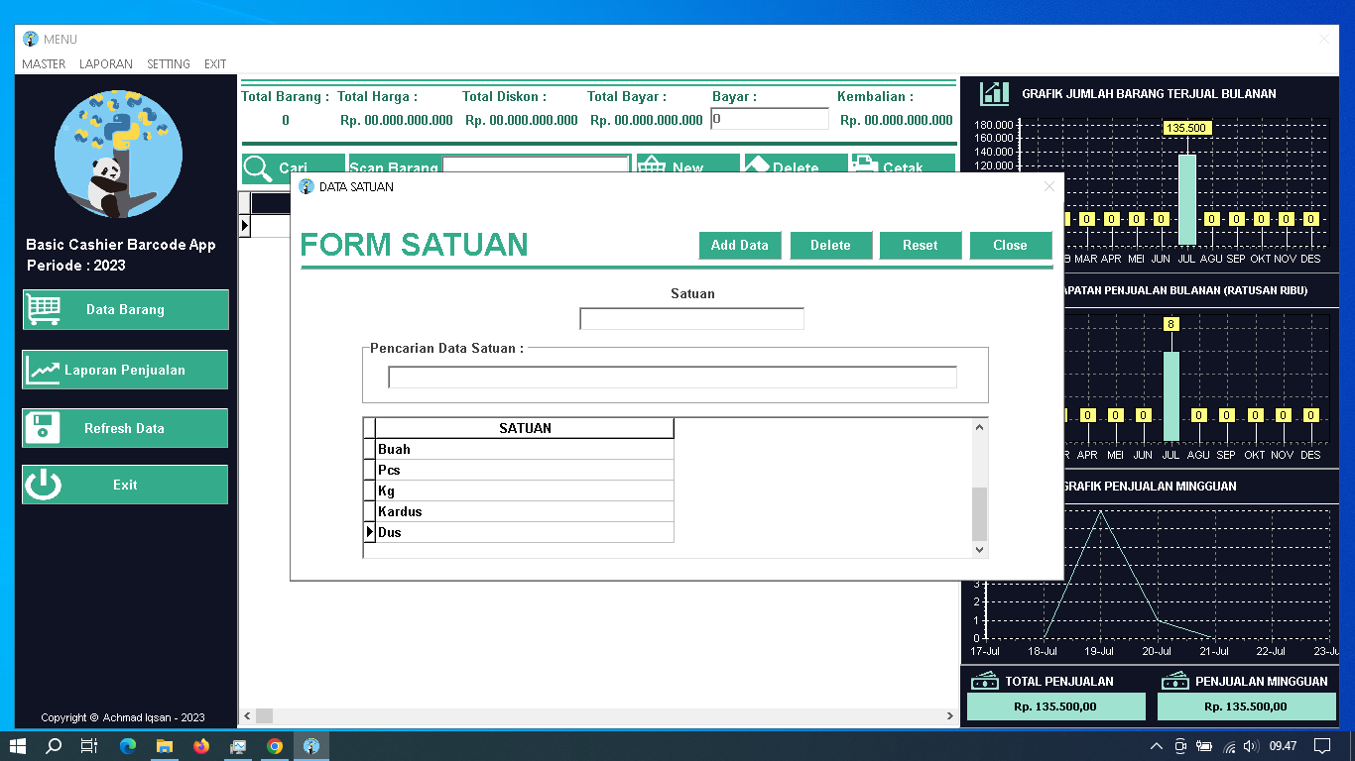Select the Cari search icon

point(256,166)
